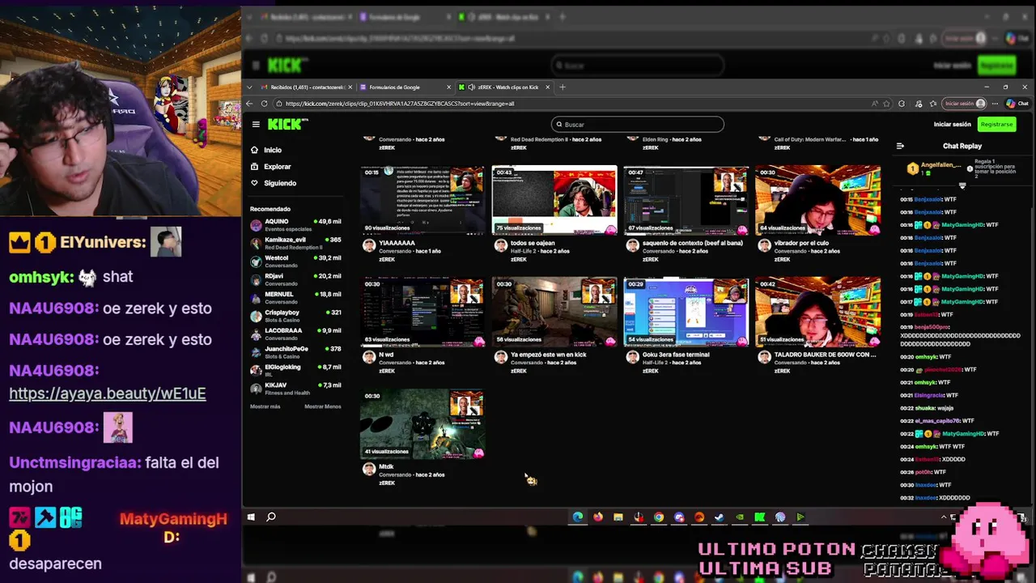
Task: Click the ayaya.beauty link in stream chat
Action: point(108,394)
